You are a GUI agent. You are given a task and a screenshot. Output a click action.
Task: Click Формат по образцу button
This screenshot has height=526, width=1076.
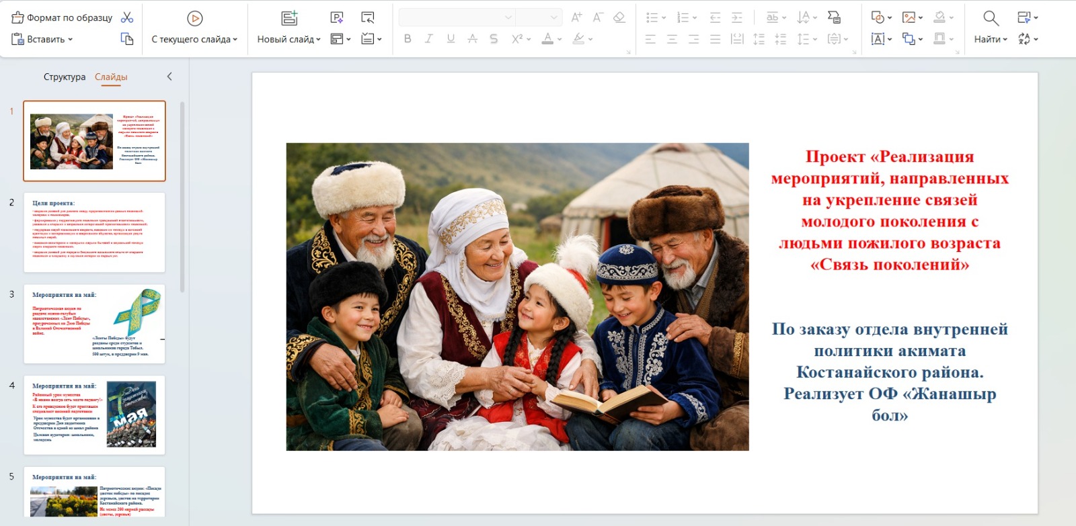[62, 17]
